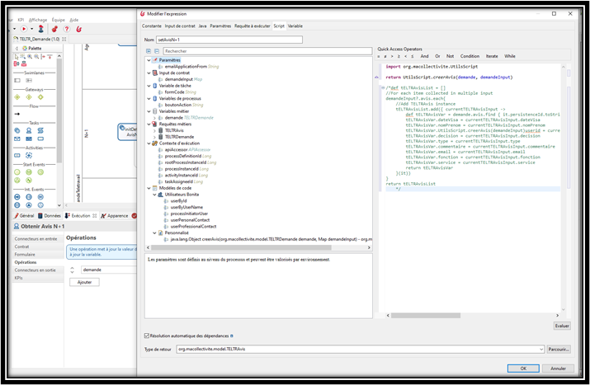Collapse the Utilisateurs Bonita node
590x385 pixels.
pyautogui.click(x=154, y=195)
